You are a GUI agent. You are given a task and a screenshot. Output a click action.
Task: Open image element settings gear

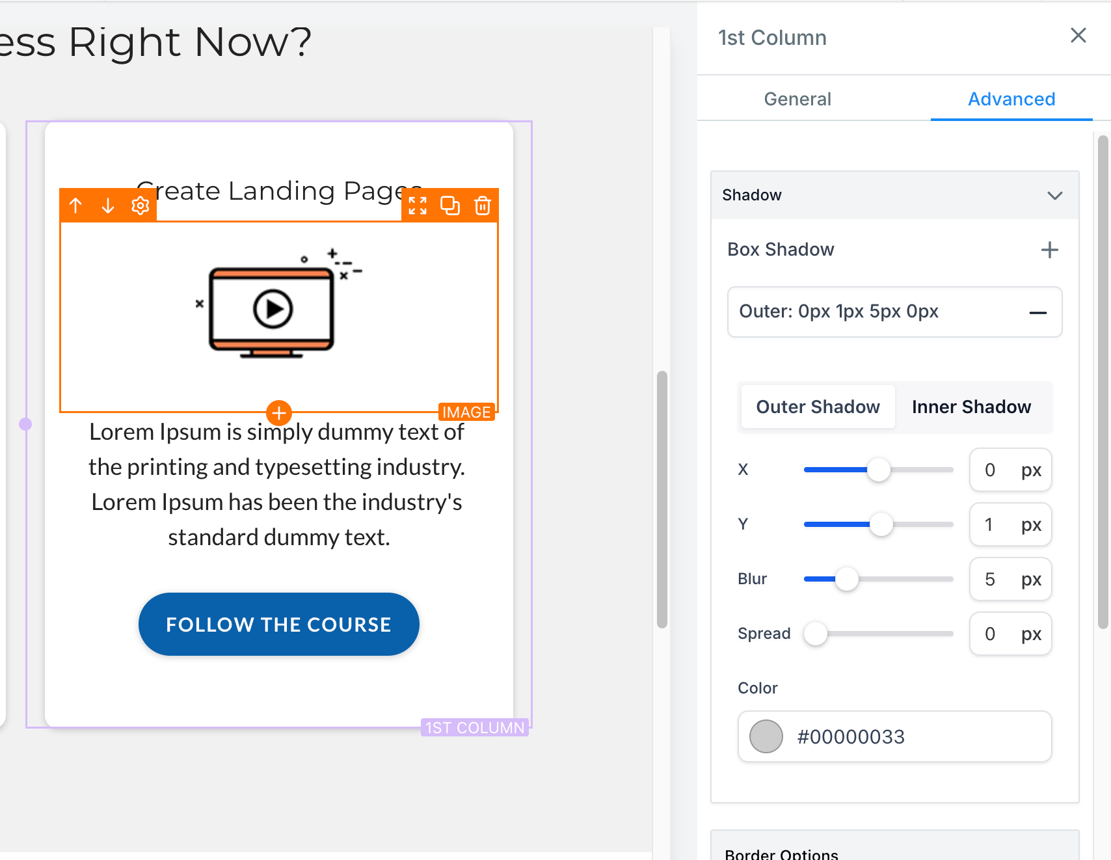141,206
